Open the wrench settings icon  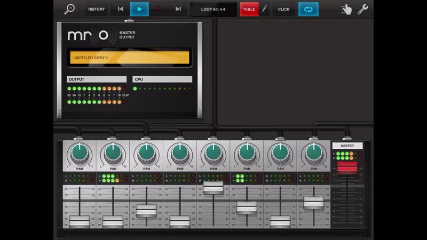click(x=363, y=9)
